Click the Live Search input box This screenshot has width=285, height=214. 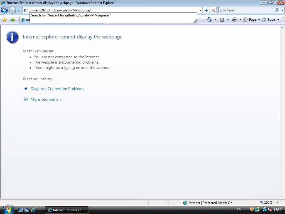tap(246, 10)
